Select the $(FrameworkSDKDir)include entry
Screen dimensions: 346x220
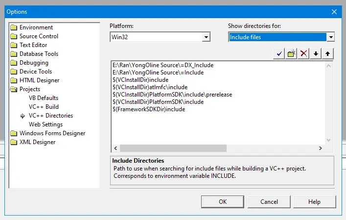coord(149,109)
